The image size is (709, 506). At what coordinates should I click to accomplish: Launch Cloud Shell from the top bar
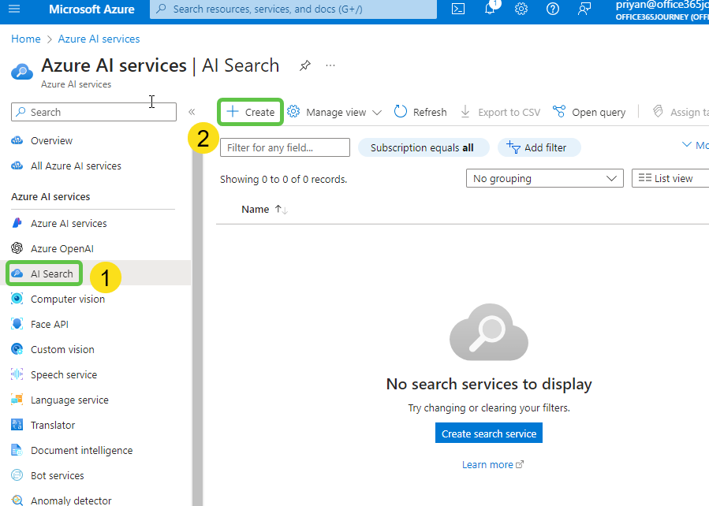458,10
